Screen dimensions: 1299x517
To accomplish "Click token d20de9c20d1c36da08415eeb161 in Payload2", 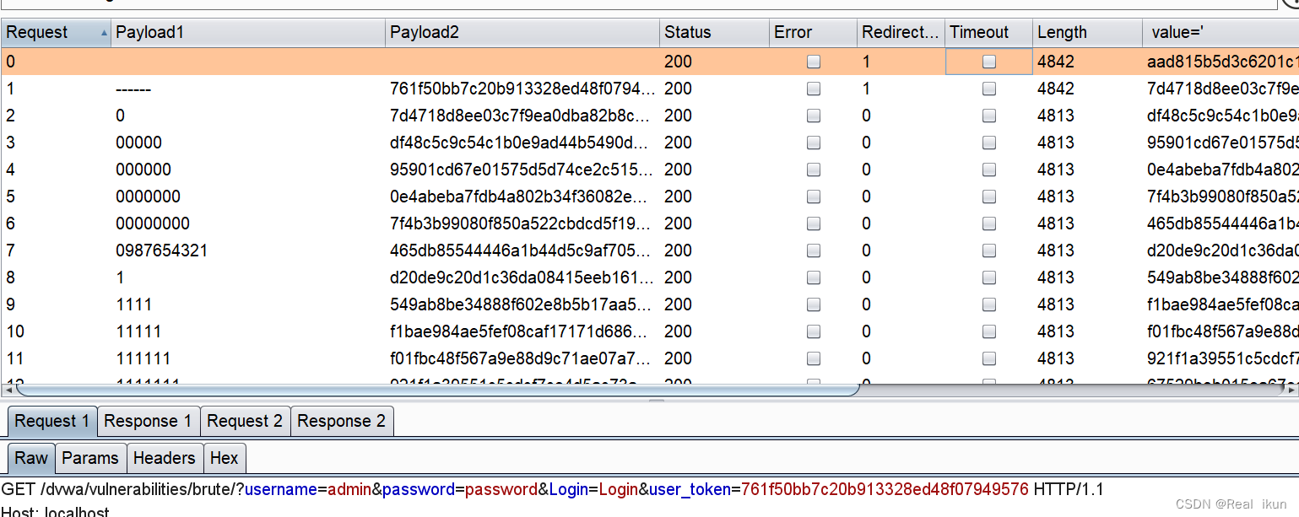I will (x=522, y=277).
